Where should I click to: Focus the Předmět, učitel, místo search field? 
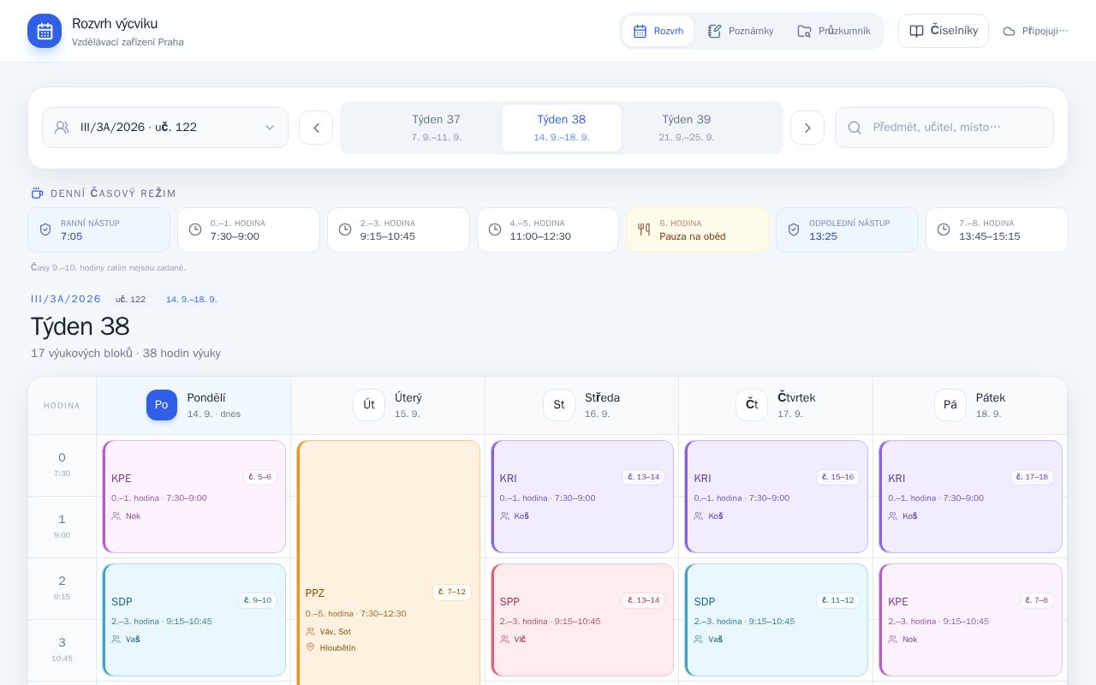tap(944, 128)
